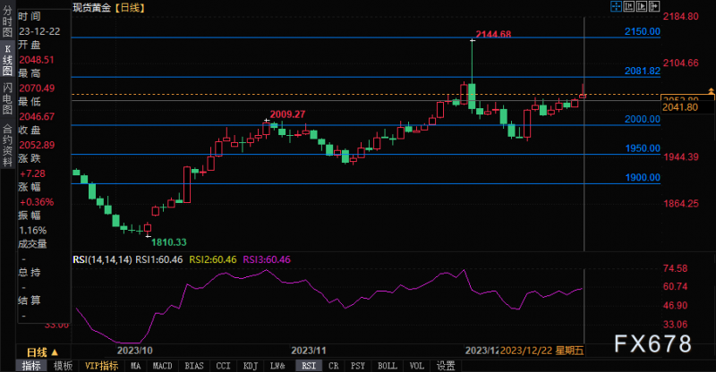Image resolution: width=716 pixels, height=372 pixels.
Task: Click the 74.58 RSI axis value
Action: (x=675, y=268)
